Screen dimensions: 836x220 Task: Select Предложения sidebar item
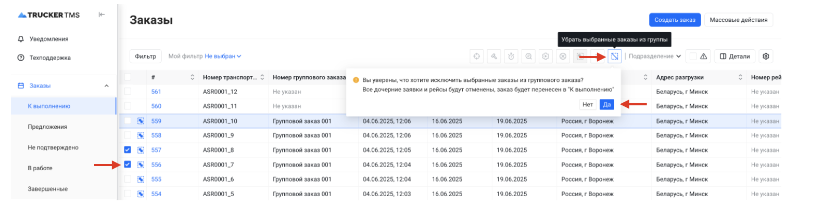click(47, 127)
